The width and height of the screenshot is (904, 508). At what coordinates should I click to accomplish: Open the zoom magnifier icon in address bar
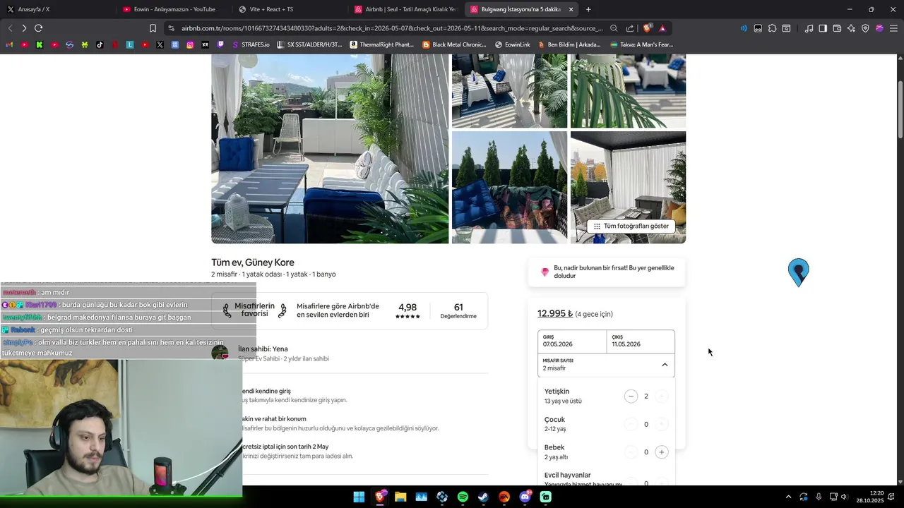pyautogui.click(x=614, y=28)
